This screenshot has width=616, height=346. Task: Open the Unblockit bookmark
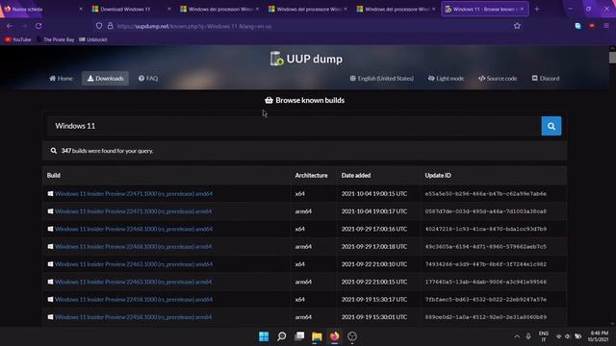click(x=93, y=39)
